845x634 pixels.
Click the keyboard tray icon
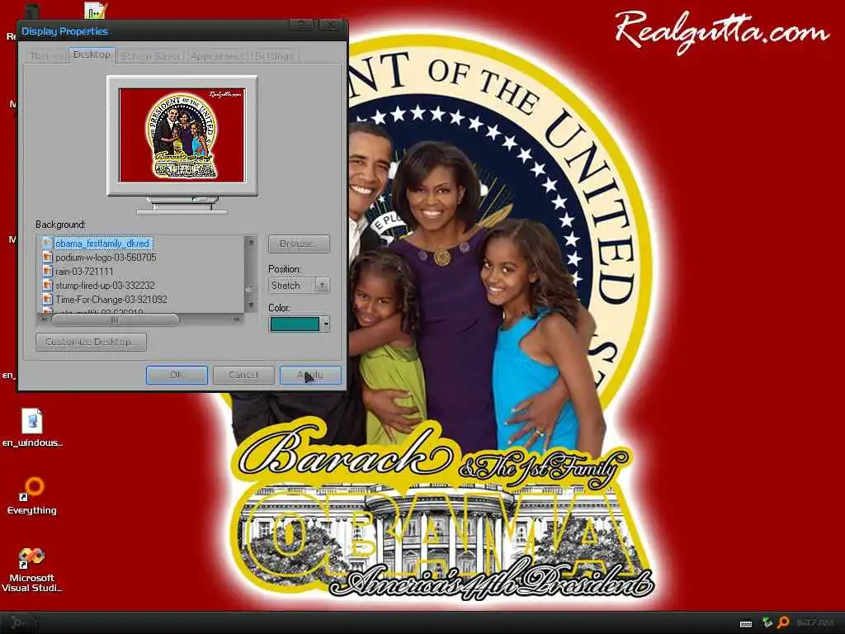tap(746, 624)
